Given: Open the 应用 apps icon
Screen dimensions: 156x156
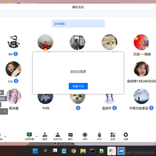Looking at the screenshot, I should pos(113,136).
